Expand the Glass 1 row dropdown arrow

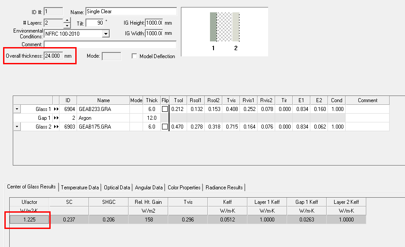[x=17, y=109]
